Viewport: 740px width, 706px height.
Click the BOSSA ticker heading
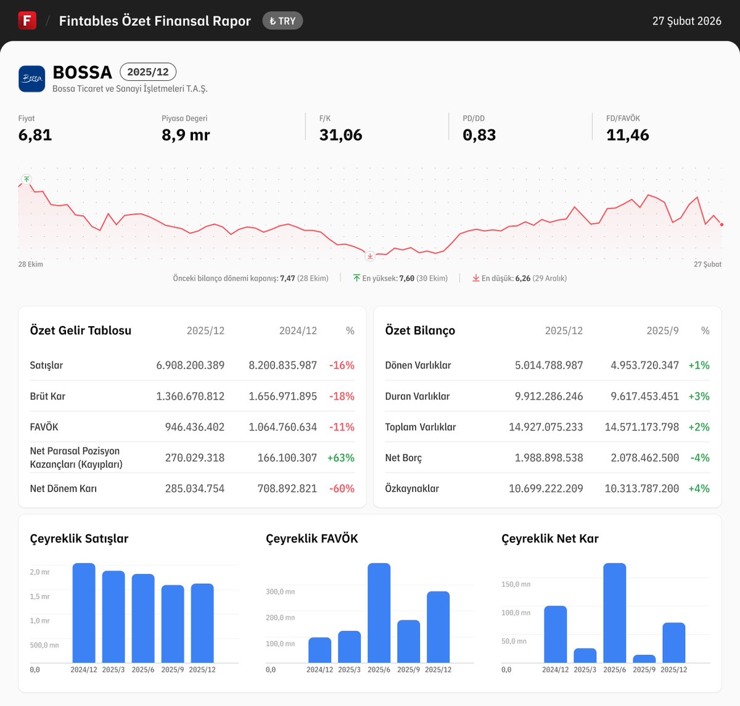[83, 72]
